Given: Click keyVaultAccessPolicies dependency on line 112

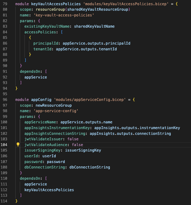Looking at the screenshot, I should 49,190.
